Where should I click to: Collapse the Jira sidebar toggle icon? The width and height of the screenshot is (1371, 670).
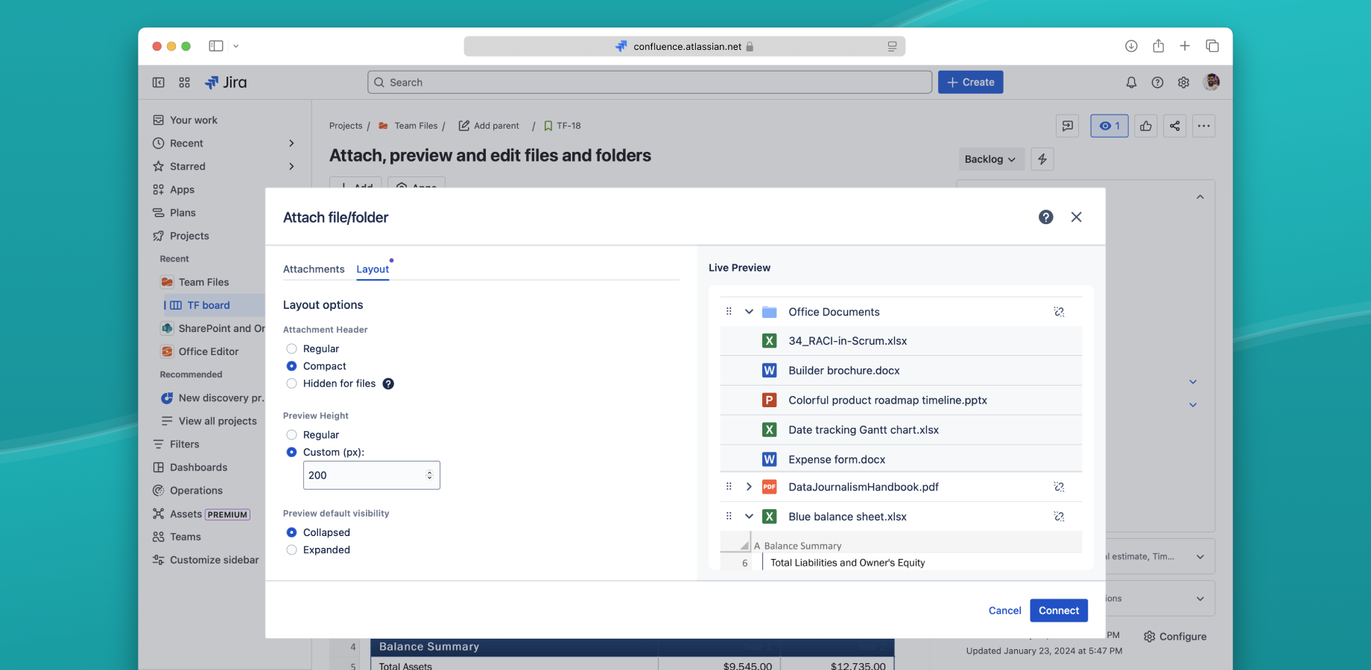(159, 83)
